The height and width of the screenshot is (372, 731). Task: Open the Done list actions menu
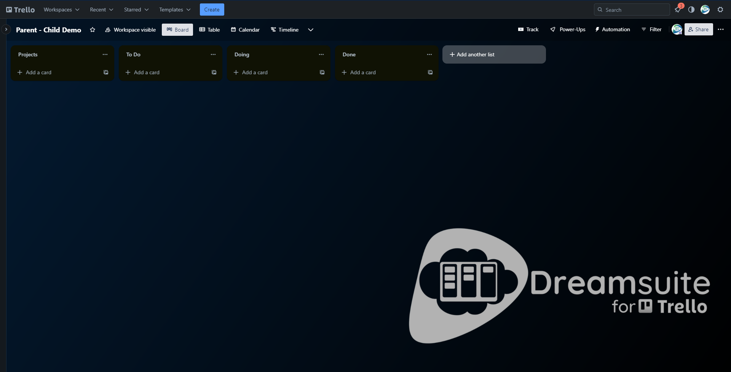pos(429,54)
